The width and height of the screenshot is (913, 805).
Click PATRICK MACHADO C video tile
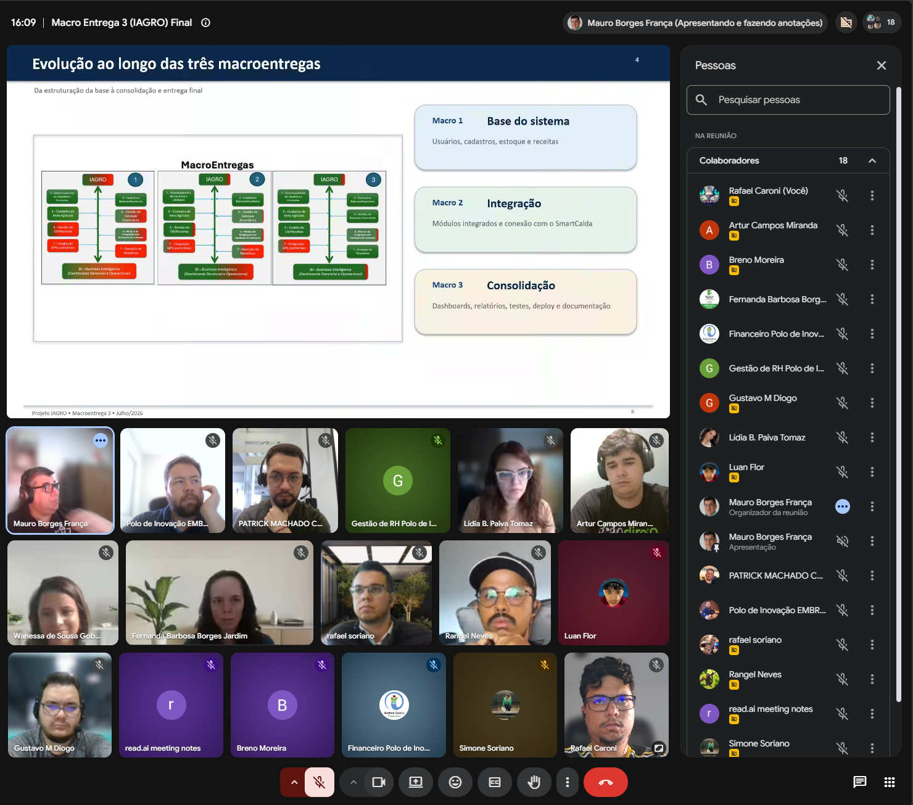pyautogui.click(x=285, y=481)
